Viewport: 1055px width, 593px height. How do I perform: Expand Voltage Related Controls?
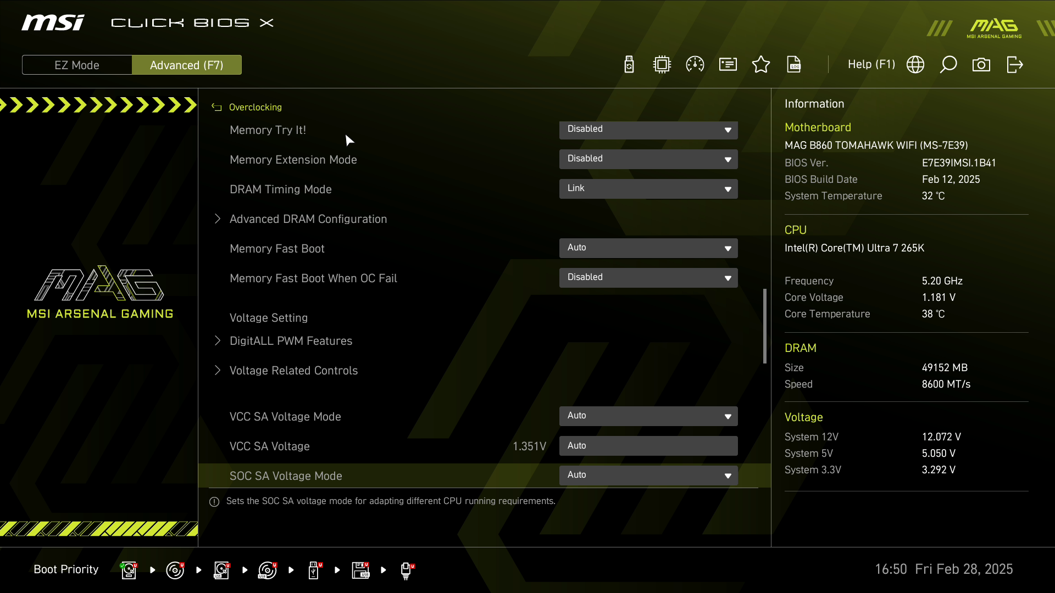[x=293, y=371]
